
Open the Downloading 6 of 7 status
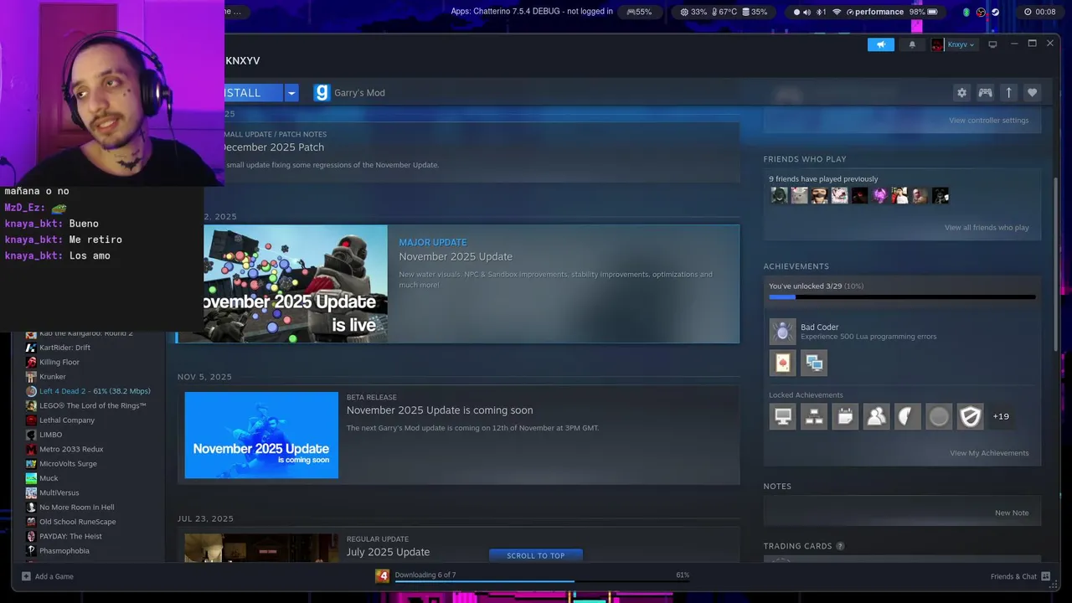[x=425, y=575]
